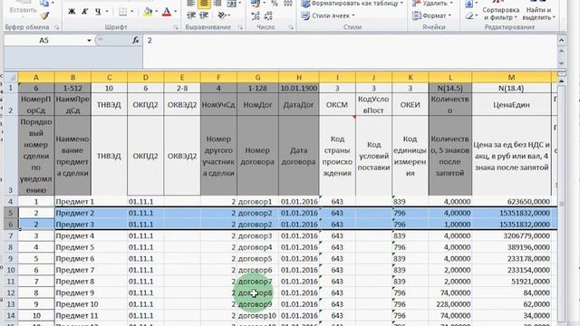Underline text with the Ч button

pyautogui.click(x=98, y=12)
